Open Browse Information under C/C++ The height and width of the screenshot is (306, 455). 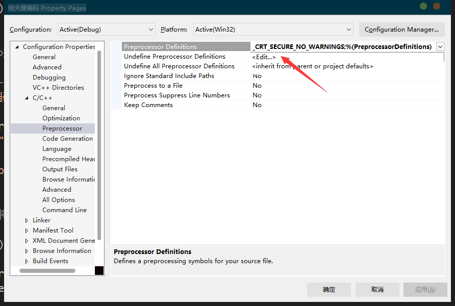click(68, 179)
